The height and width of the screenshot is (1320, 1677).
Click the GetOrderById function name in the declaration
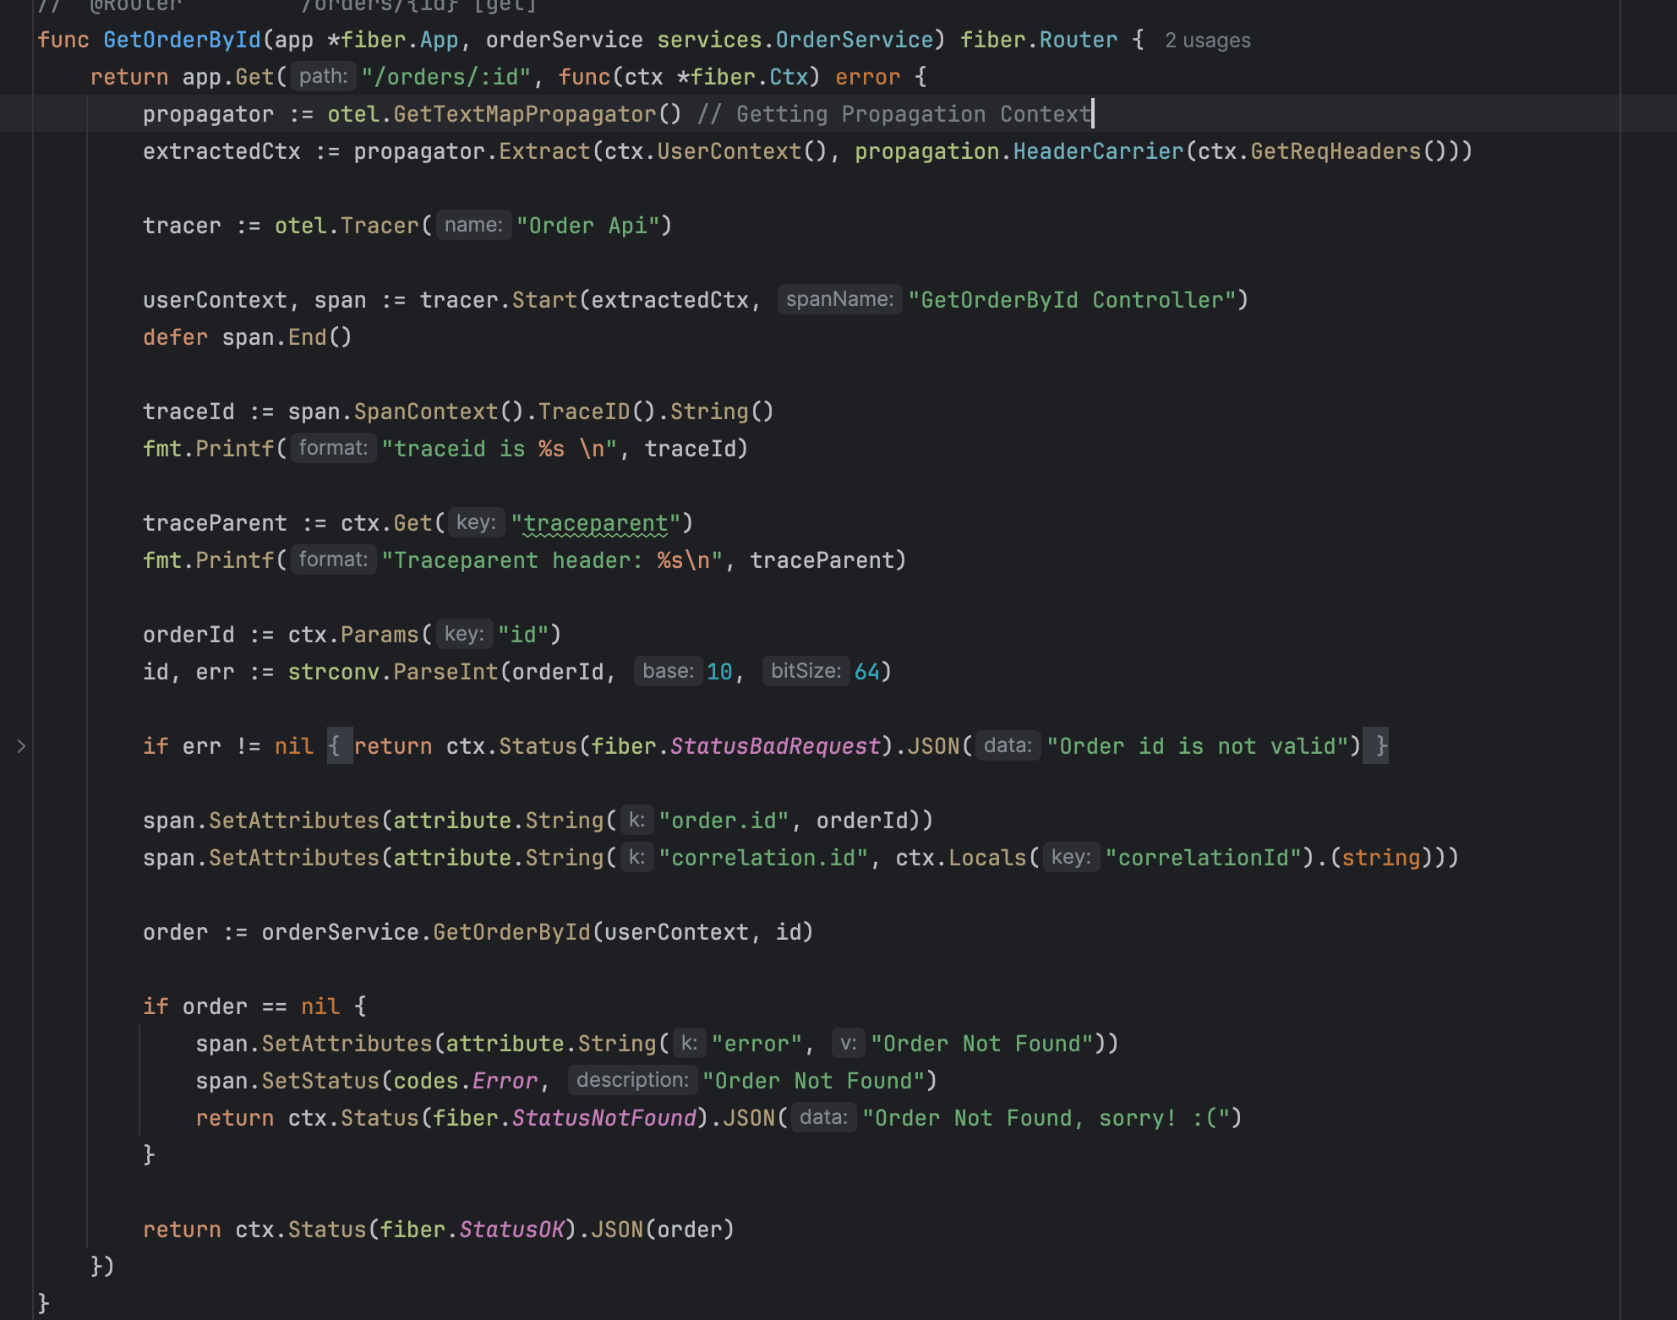coord(182,40)
